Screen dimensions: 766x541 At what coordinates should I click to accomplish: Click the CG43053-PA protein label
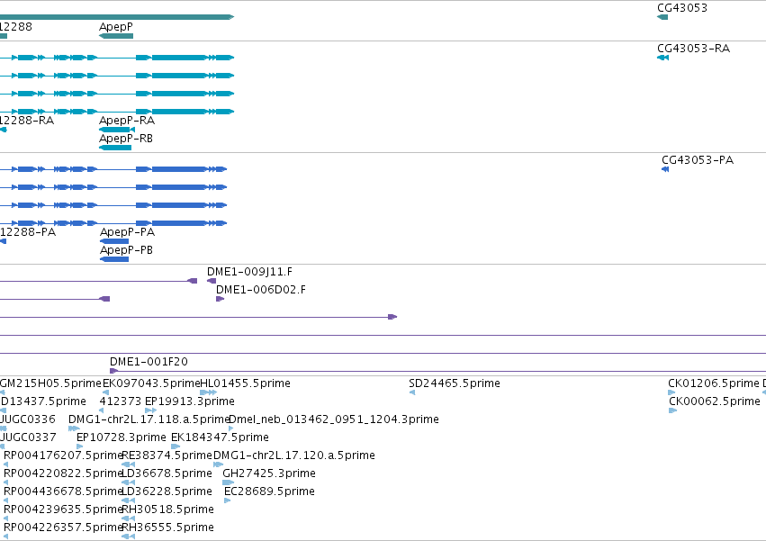point(697,160)
